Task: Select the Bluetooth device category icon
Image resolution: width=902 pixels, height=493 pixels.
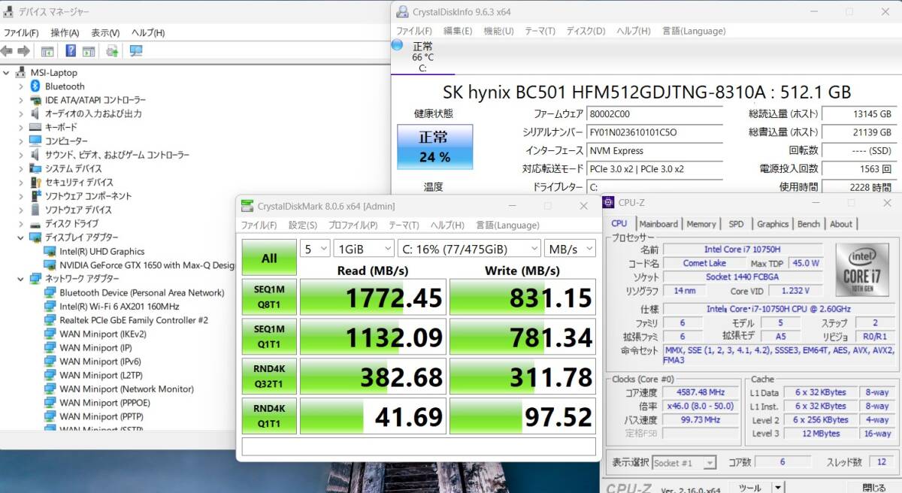Action: point(35,86)
